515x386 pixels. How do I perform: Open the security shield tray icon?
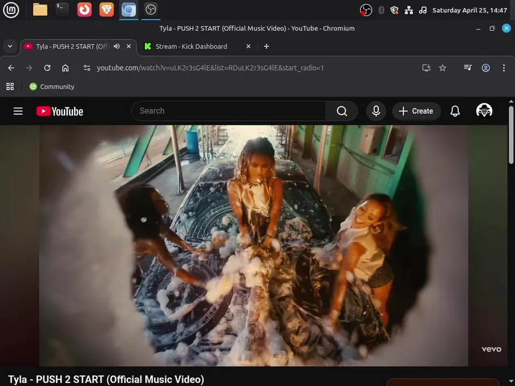(394, 10)
